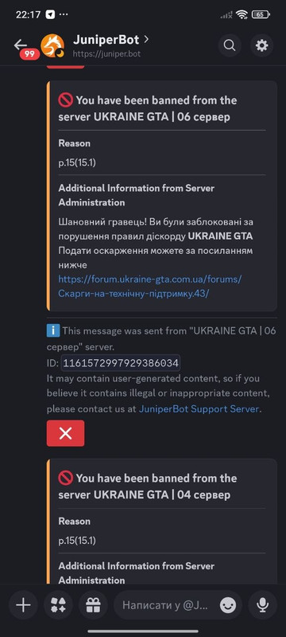Open settings gear icon
The height and width of the screenshot is (637, 286).
[261, 45]
